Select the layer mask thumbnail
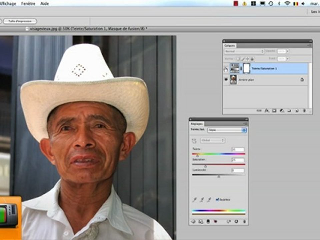This screenshot has height=240, width=320. (x=246, y=68)
